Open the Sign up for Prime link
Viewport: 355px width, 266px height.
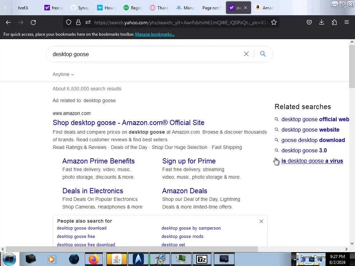tap(189, 161)
